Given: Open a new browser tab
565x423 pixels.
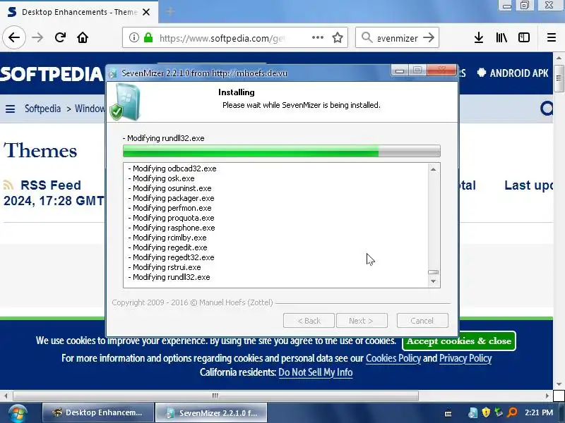Looking at the screenshot, I should pos(170,12).
